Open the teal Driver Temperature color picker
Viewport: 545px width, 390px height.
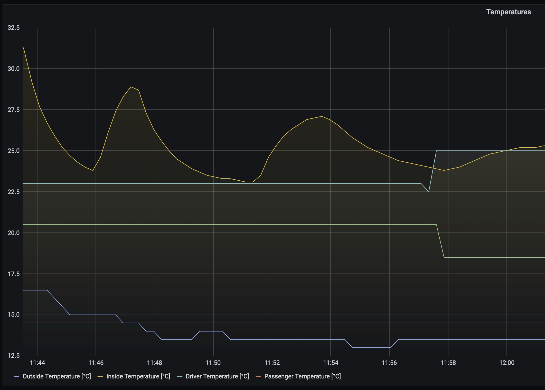(x=180, y=377)
